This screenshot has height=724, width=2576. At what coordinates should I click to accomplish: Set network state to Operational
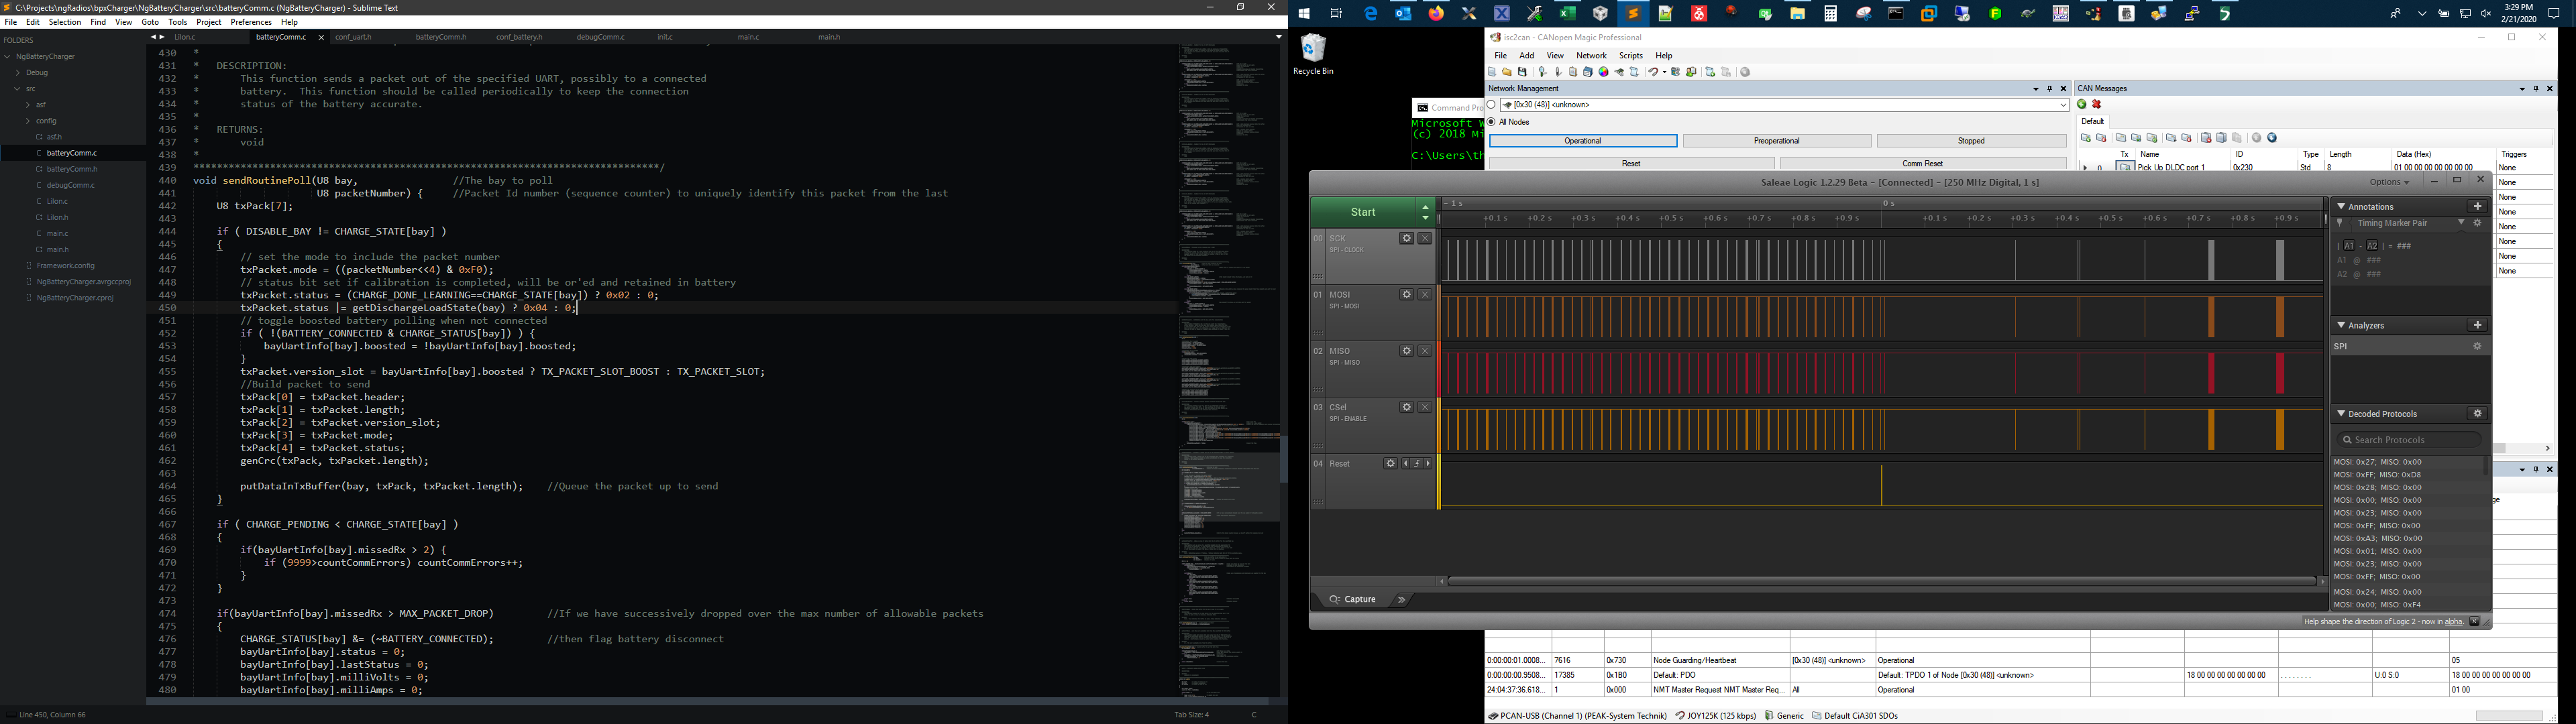tap(1582, 141)
